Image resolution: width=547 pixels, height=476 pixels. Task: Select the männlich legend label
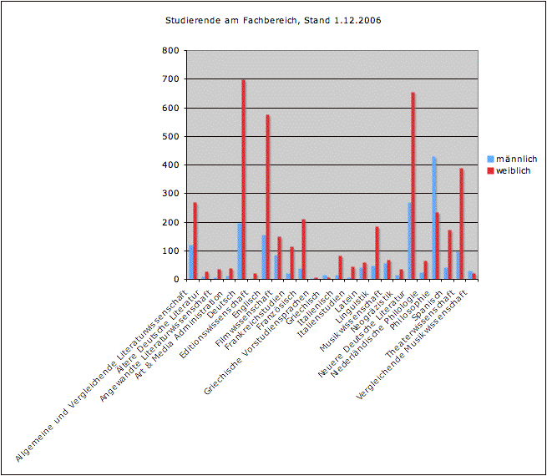coord(516,159)
